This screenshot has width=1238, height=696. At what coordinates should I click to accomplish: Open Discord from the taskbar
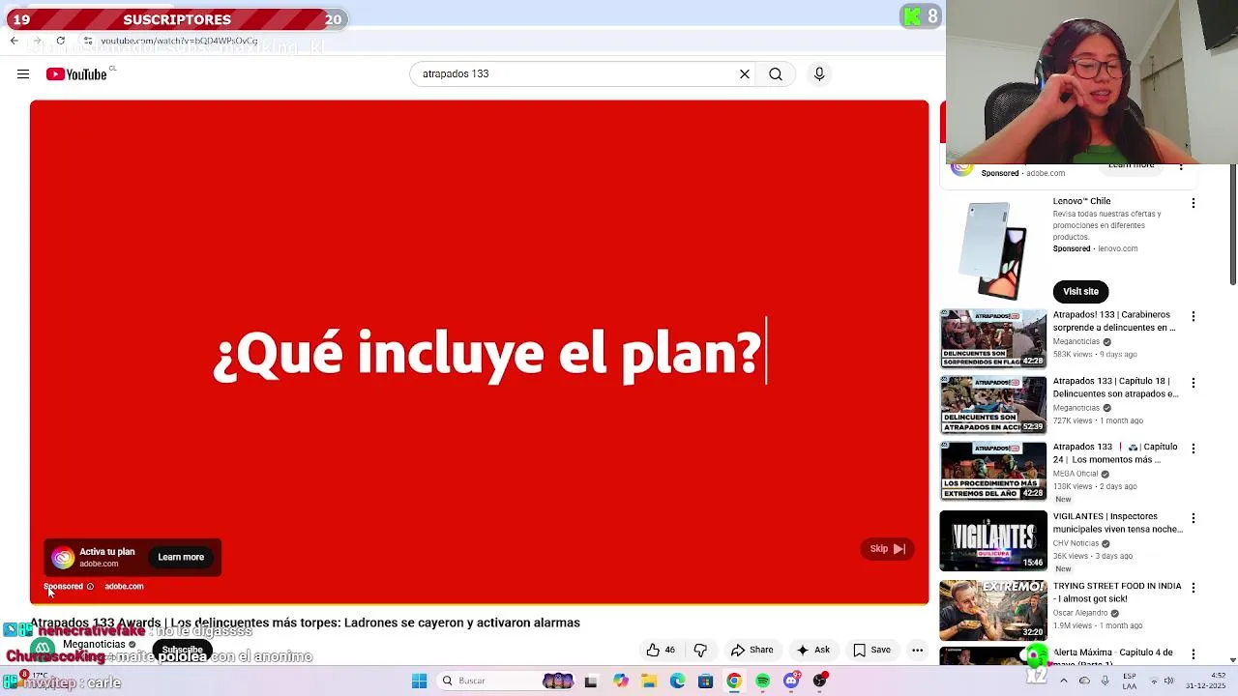point(791,681)
